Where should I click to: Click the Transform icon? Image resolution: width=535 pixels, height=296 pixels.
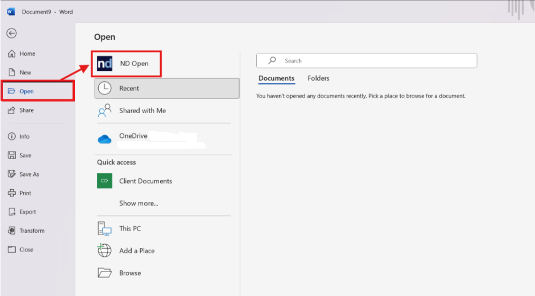point(12,230)
